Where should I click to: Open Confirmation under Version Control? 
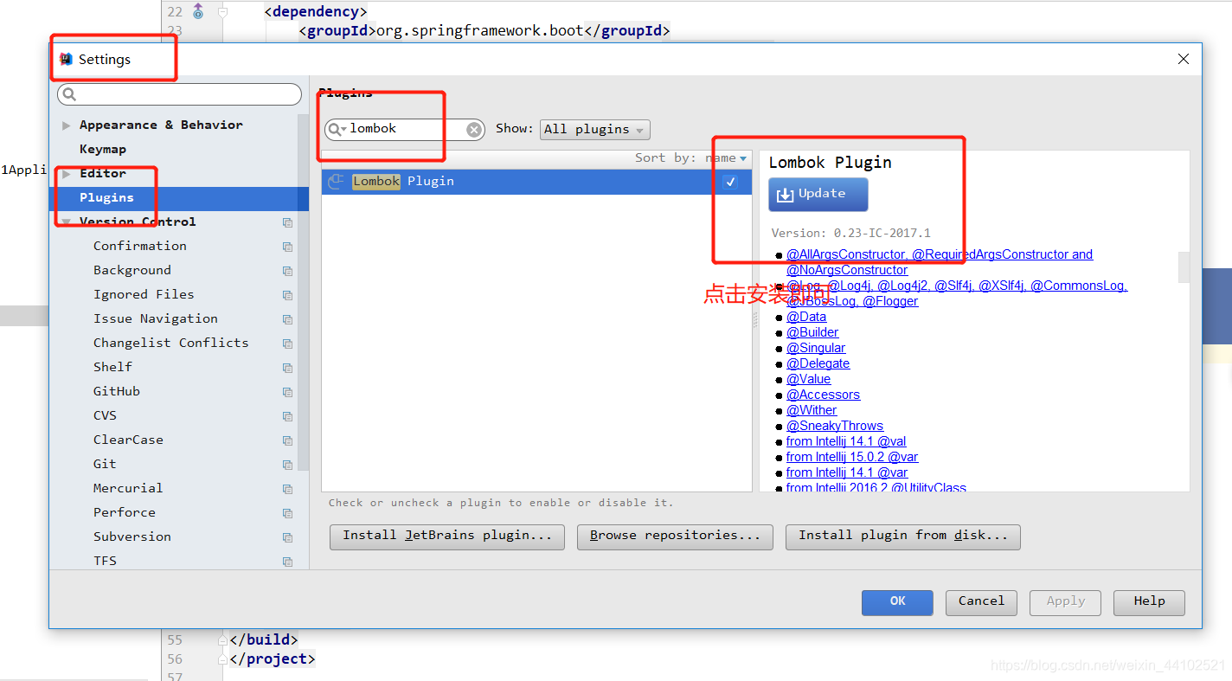(x=140, y=247)
